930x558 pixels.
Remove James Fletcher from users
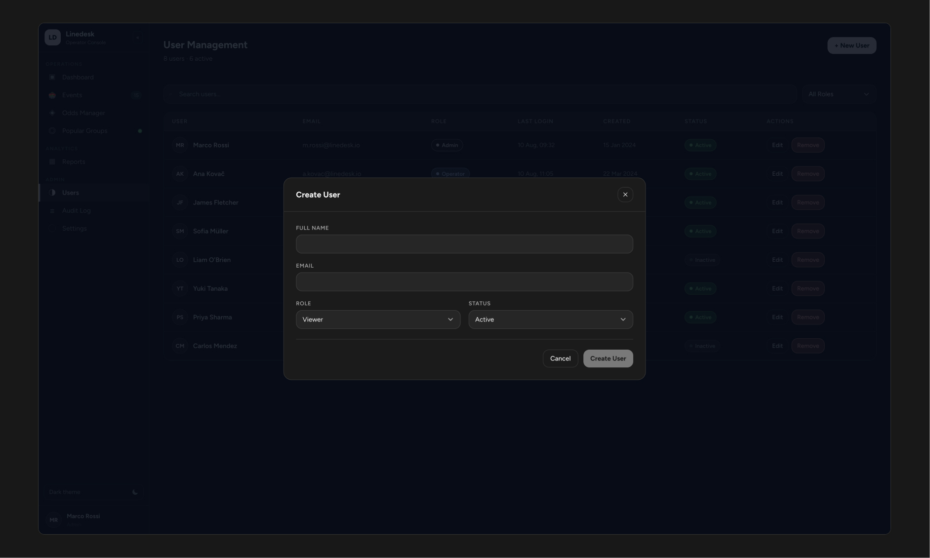(808, 202)
